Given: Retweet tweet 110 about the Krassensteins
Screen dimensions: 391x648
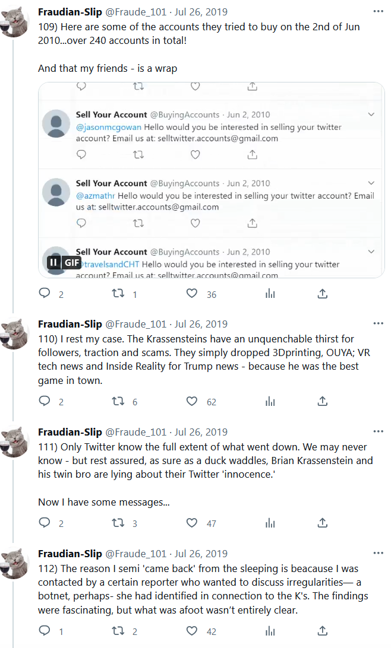Looking at the screenshot, I should coord(118,402).
